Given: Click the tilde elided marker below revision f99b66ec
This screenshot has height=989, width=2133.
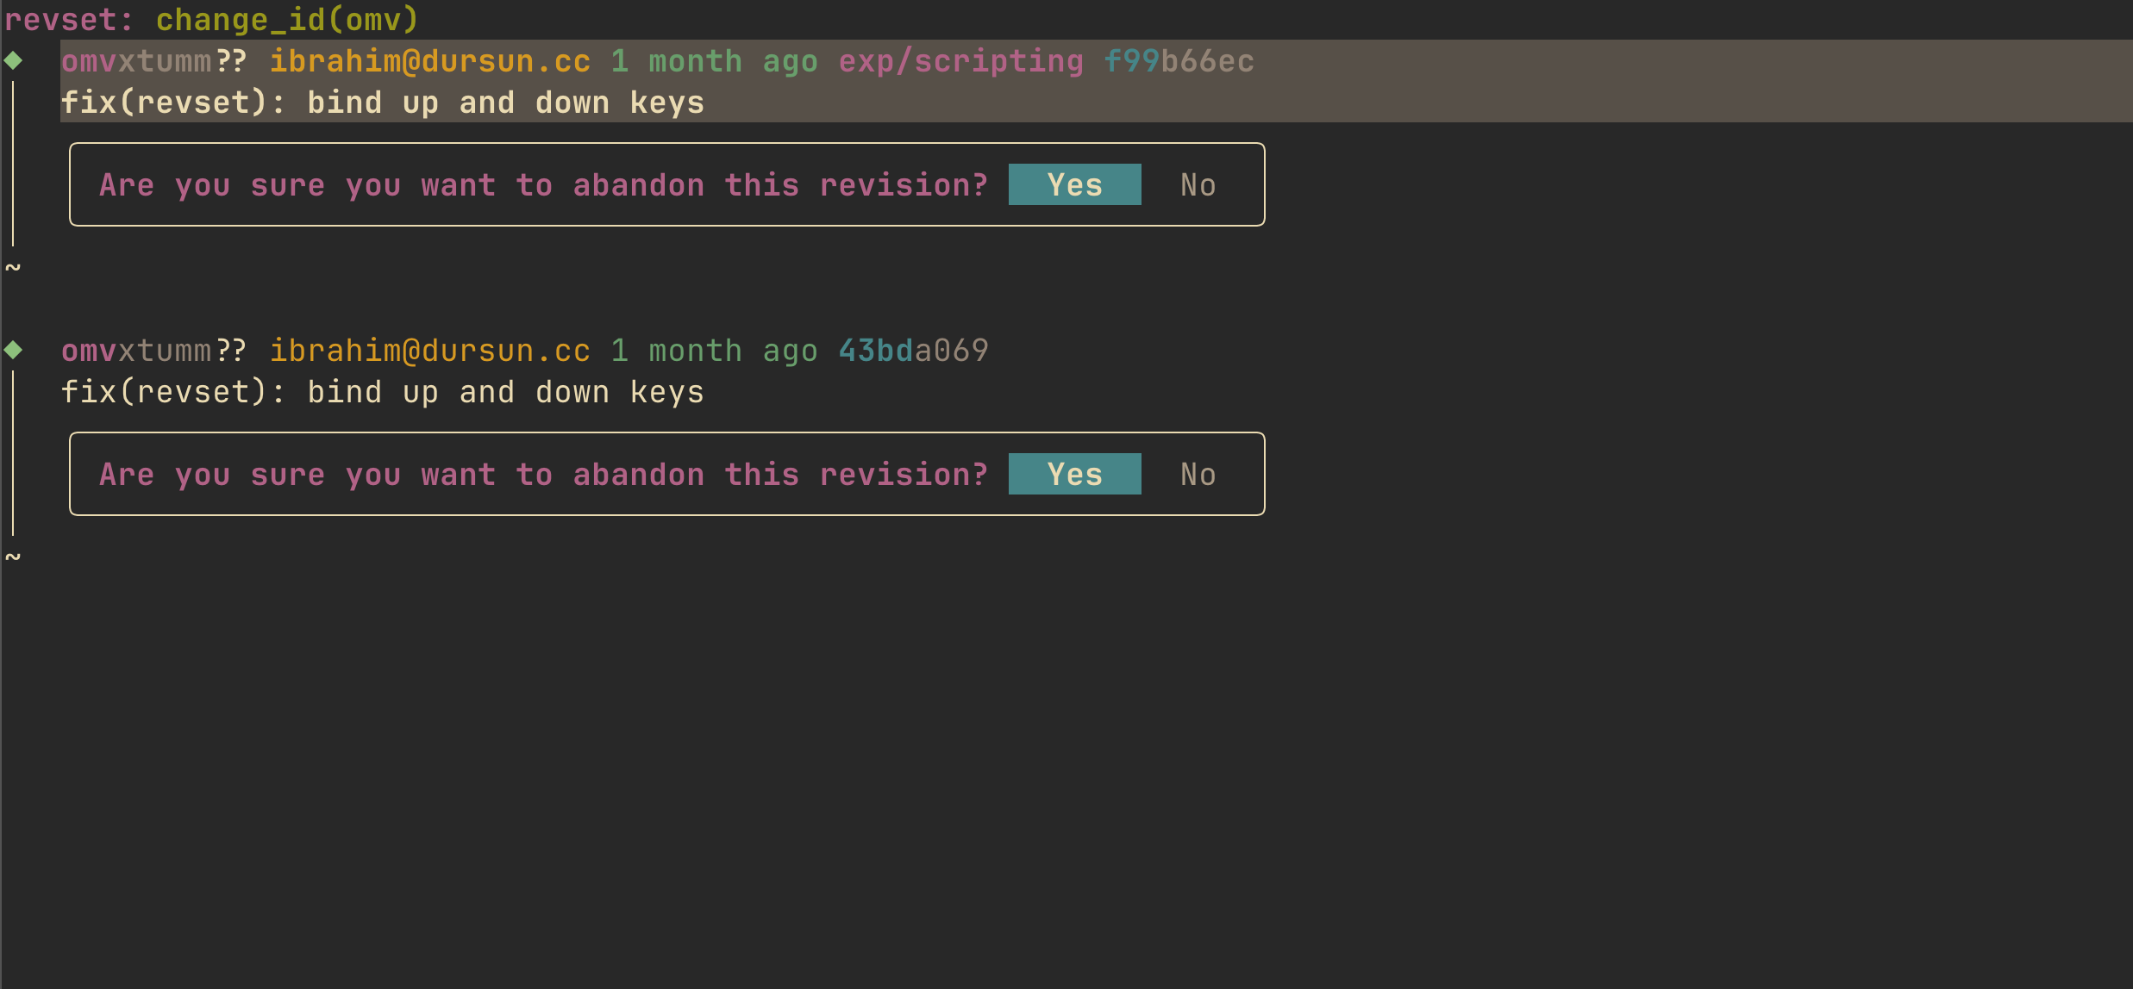Looking at the screenshot, I should 13,268.
